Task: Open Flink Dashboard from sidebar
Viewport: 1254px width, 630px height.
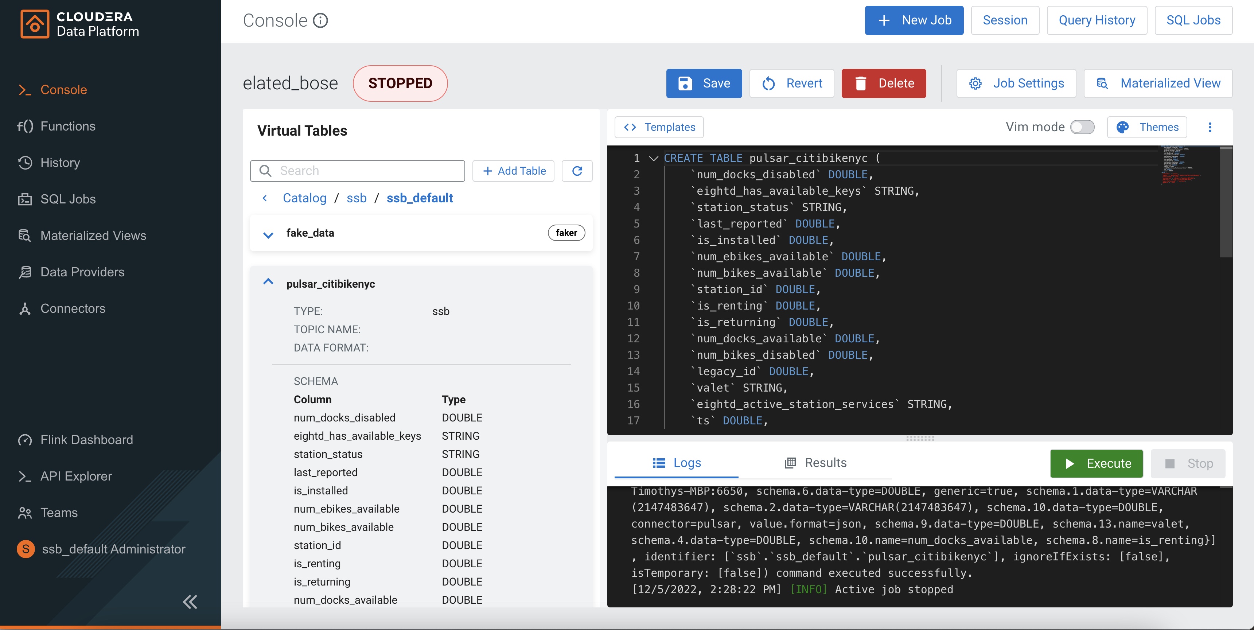Action: coord(87,440)
